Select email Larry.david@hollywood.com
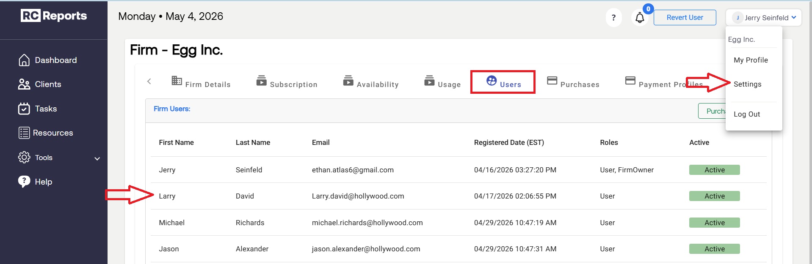The image size is (812, 264). 358,196
